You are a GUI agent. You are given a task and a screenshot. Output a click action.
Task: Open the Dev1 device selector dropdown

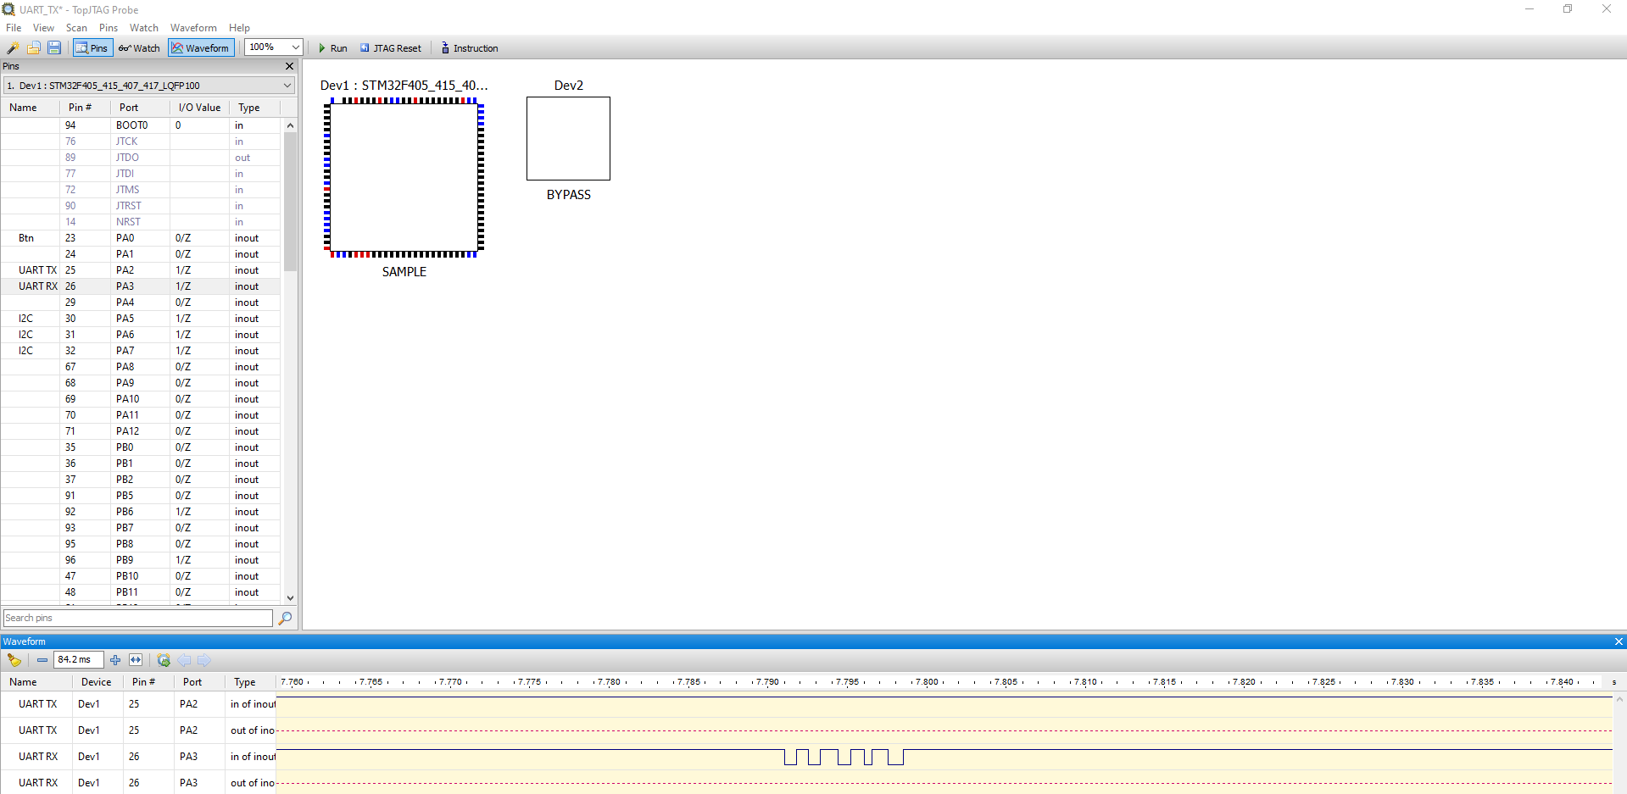tap(287, 85)
